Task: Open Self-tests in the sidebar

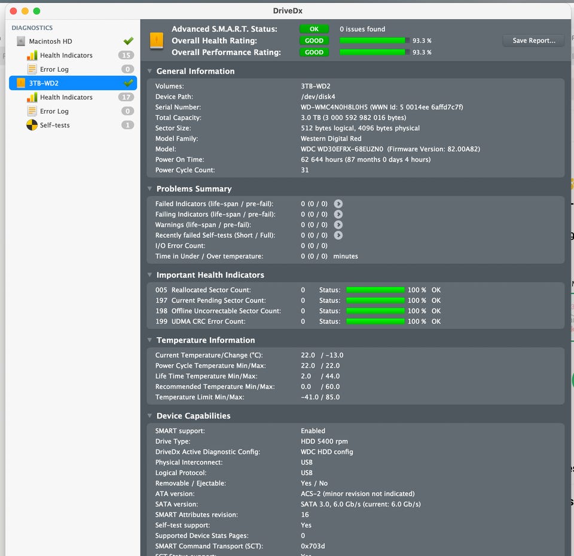Action: (x=73, y=125)
